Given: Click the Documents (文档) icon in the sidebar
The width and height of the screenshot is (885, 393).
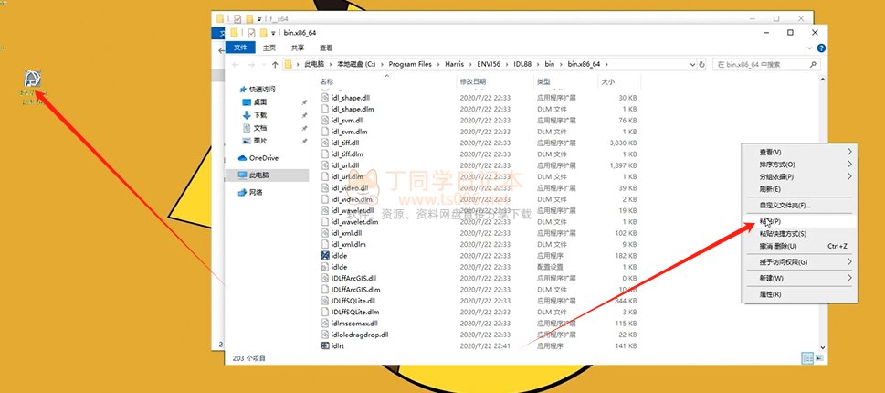Looking at the screenshot, I should [247, 128].
